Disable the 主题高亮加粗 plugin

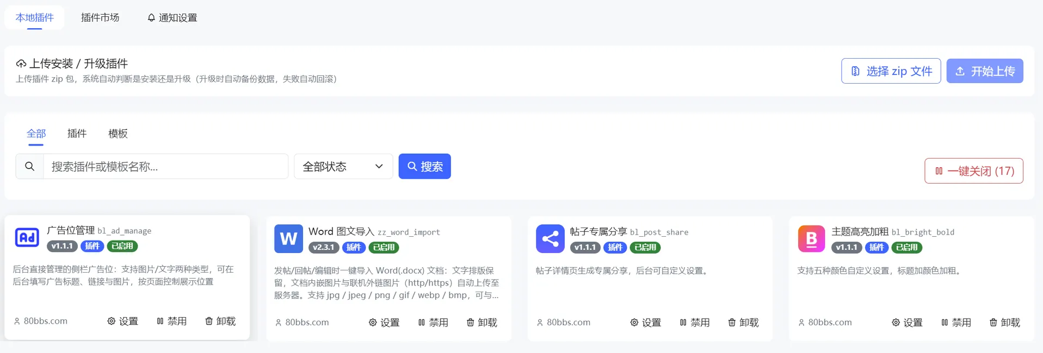tap(956, 323)
